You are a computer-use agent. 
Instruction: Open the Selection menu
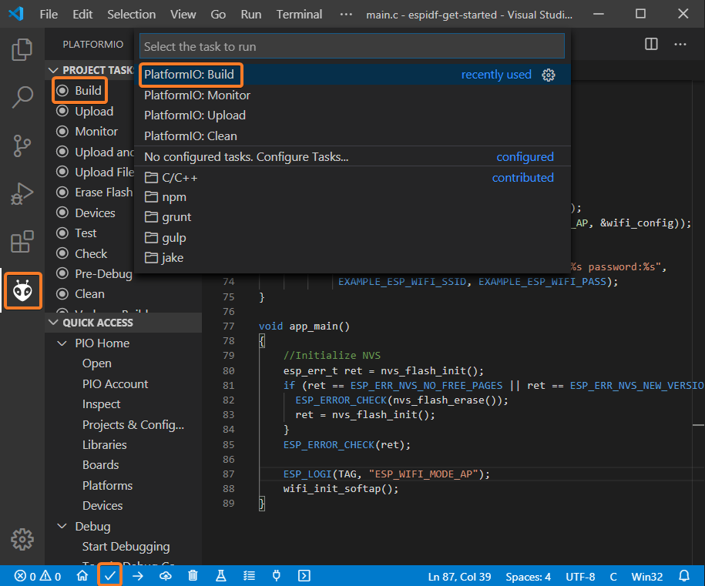tap(131, 15)
